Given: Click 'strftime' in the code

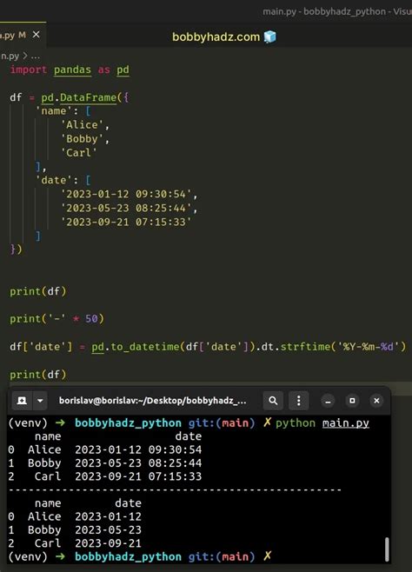Looking at the screenshot, I should 305,347.
